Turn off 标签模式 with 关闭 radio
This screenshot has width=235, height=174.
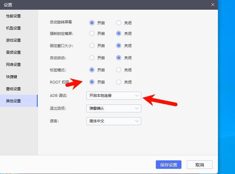(119, 70)
